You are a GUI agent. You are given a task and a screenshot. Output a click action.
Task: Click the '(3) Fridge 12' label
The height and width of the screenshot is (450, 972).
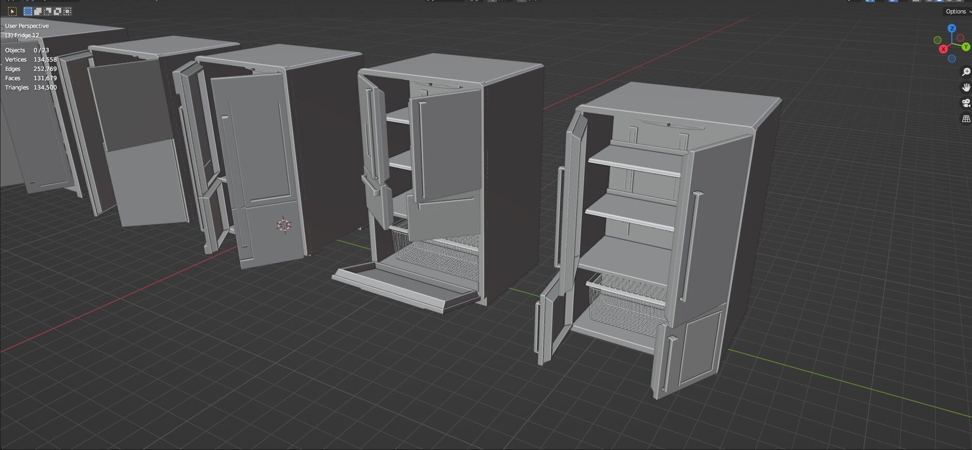(x=22, y=35)
